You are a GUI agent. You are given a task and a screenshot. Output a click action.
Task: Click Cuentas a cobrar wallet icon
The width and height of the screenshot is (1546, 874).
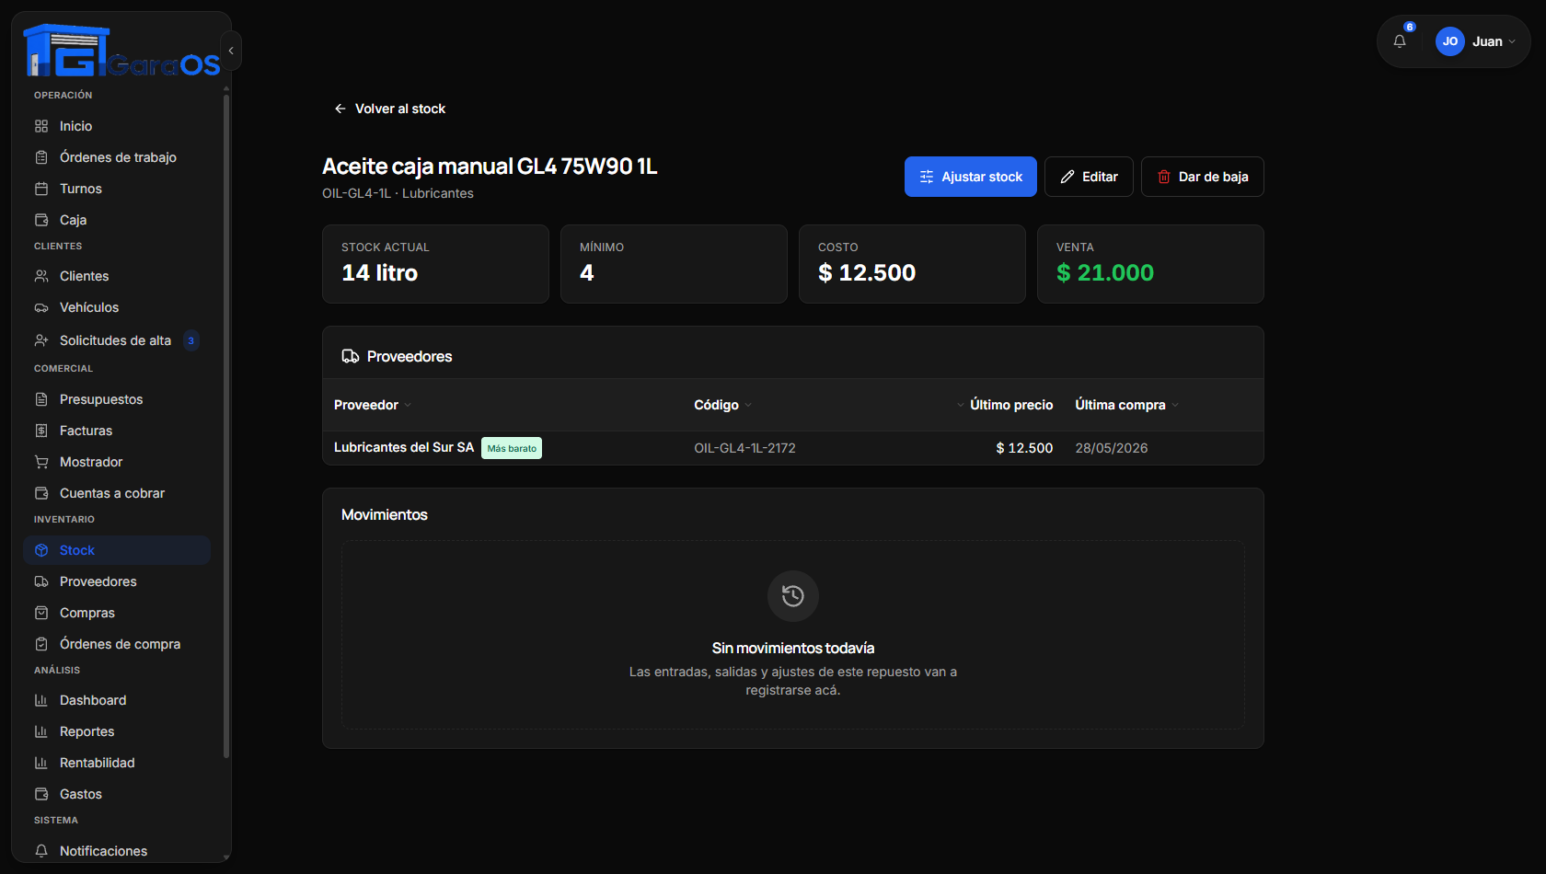[x=41, y=493]
